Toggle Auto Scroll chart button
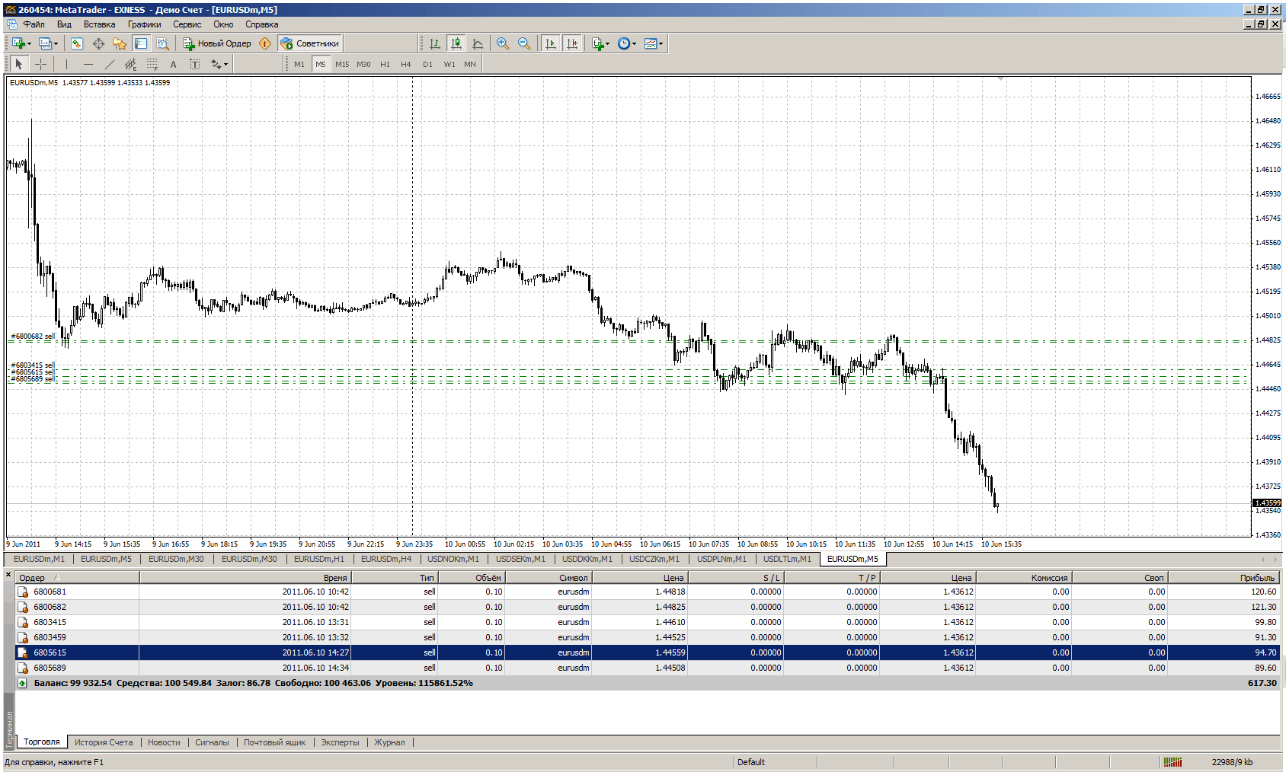1286x772 pixels. pyautogui.click(x=550, y=43)
